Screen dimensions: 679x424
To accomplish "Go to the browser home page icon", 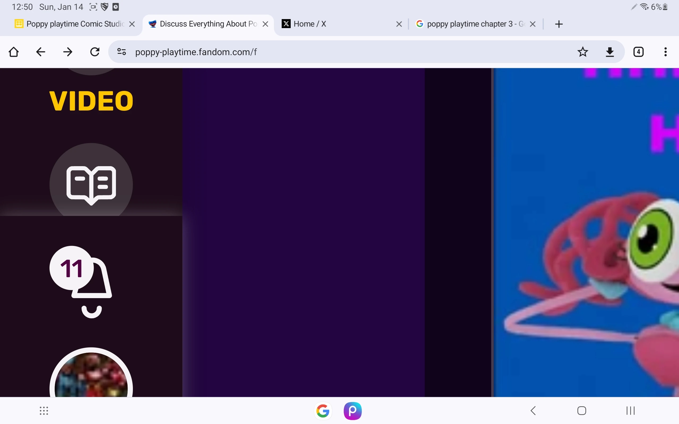I will tap(14, 52).
